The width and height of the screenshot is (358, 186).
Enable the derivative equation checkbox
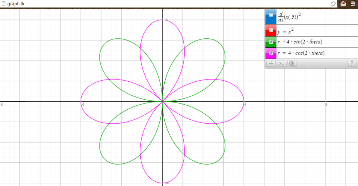pyautogui.click(x=271, y=15)
